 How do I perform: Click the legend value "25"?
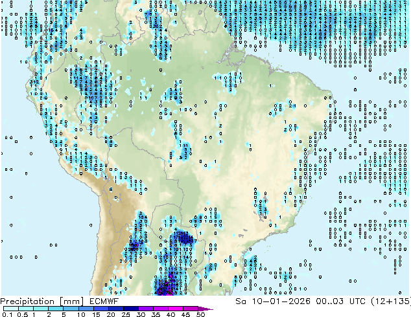pos(126,314)
